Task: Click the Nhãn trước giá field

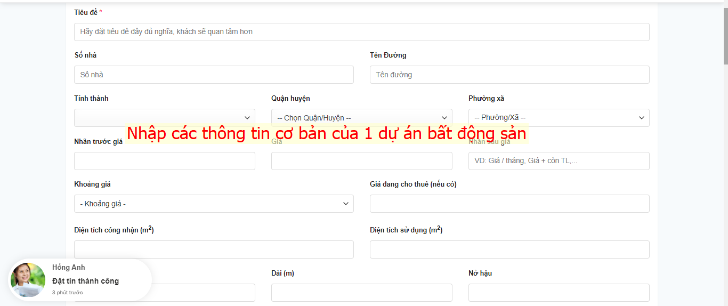Action: coord(164,161)
